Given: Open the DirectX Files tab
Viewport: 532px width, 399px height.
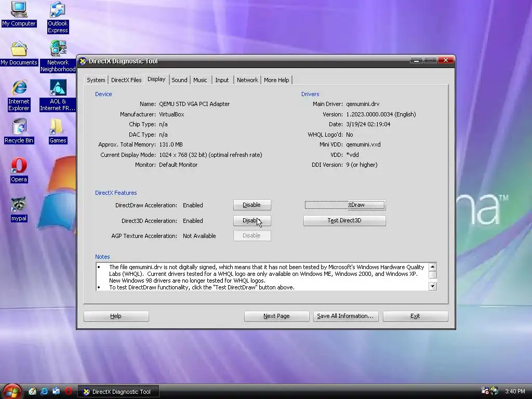Looking at the screenshot, I should pos(126,80).
